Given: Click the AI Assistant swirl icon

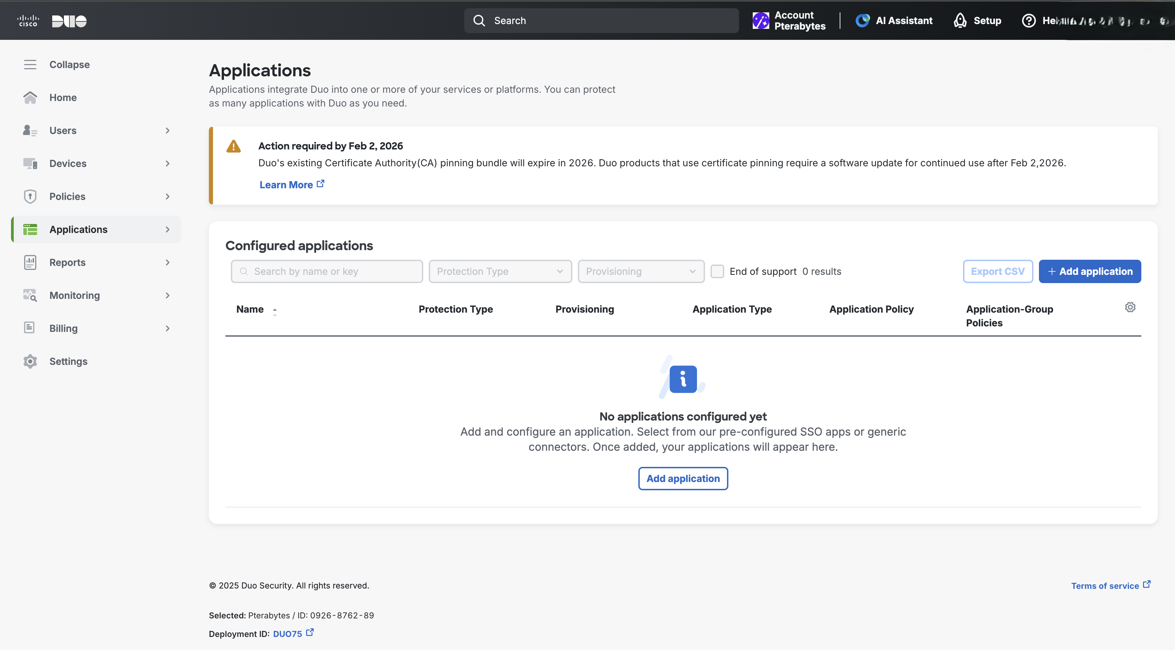Looking at the screenshot, I should tap(863, 21).
